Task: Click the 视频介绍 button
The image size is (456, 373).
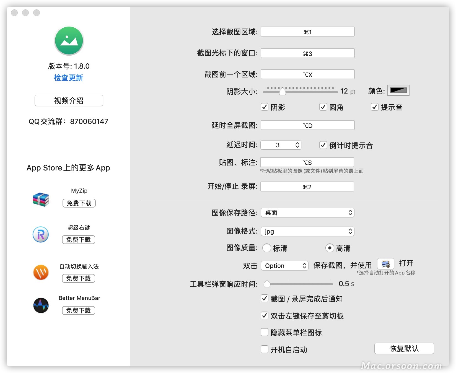Action: [68, 100]
